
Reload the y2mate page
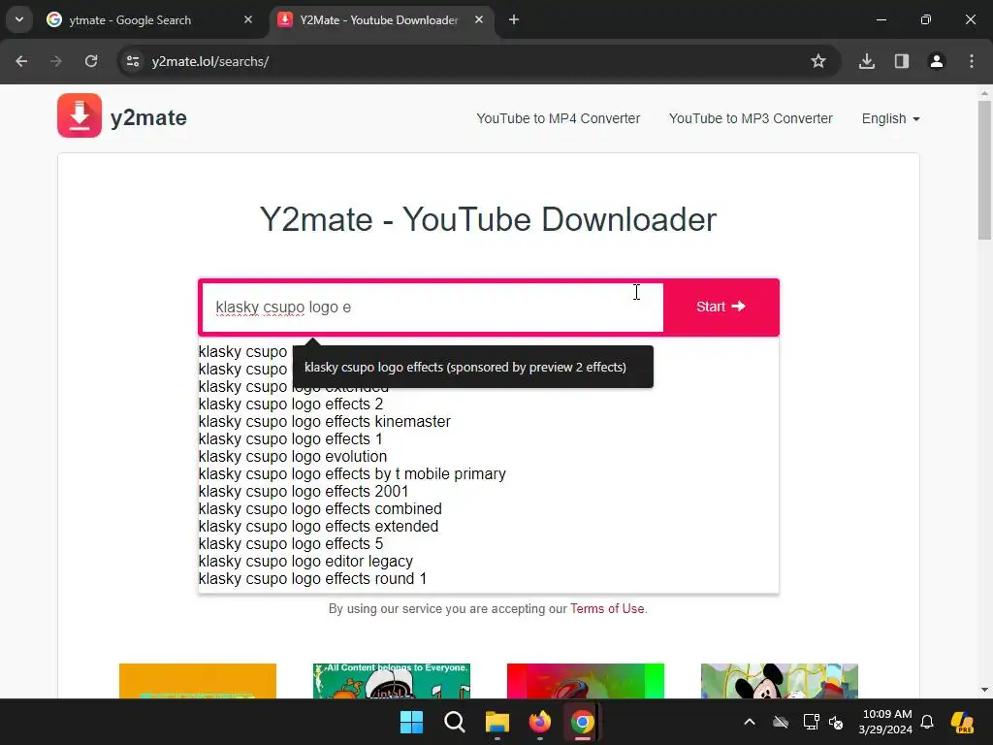click(91, 61)
